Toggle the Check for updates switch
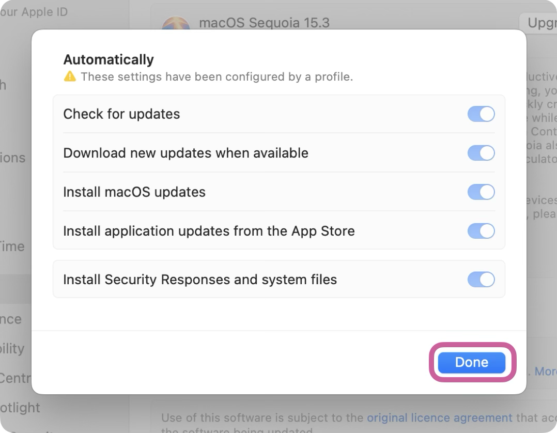The height and width of the screenshot is (433, 557). coord(481,114)
